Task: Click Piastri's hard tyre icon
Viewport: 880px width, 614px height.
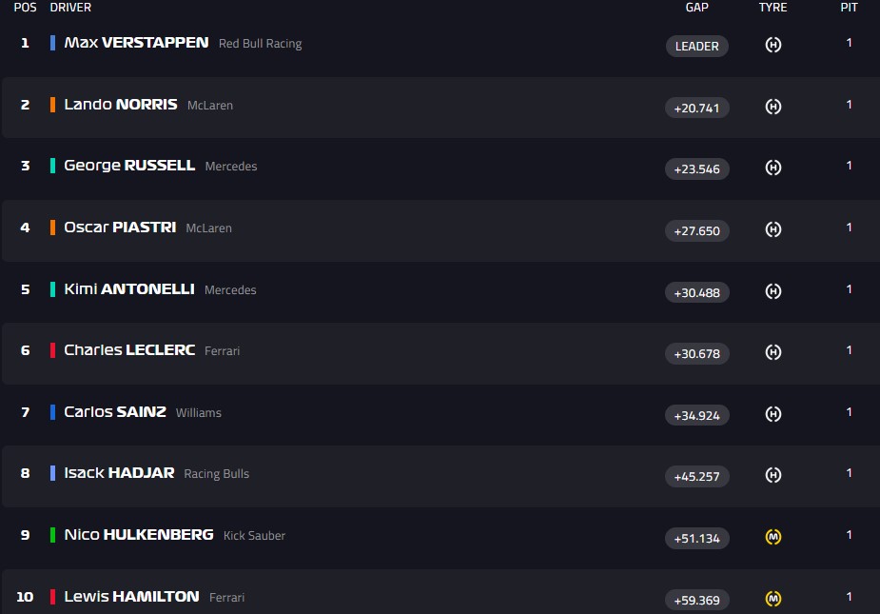Action: coord(773,230)
